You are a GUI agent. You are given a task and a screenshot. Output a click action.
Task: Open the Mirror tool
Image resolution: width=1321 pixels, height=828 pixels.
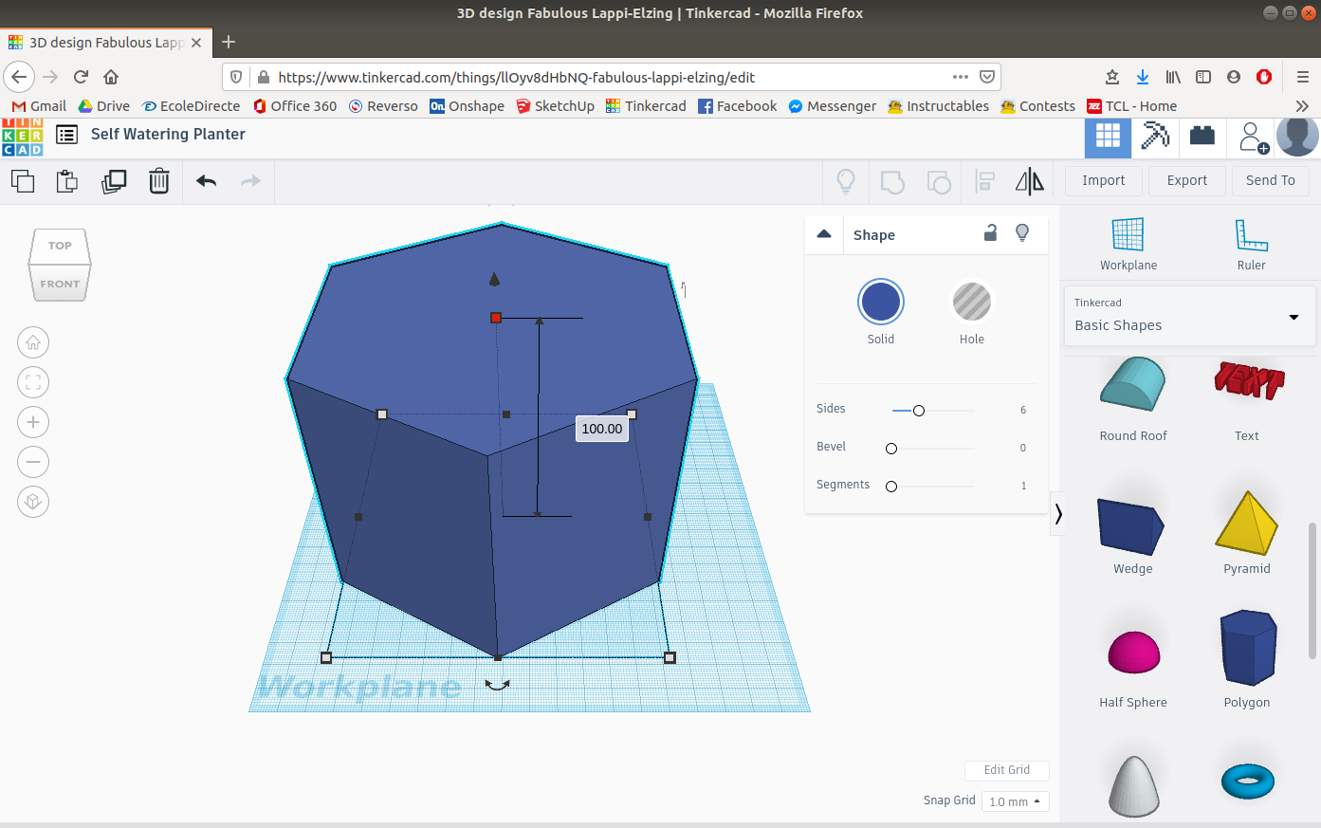[x=1030, y=181]
